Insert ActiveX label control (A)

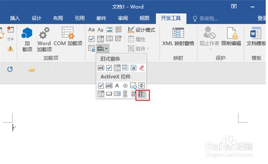117,86
